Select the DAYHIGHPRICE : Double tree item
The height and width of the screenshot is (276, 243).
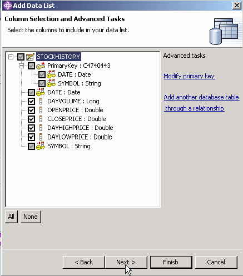(x=80, y=128)
